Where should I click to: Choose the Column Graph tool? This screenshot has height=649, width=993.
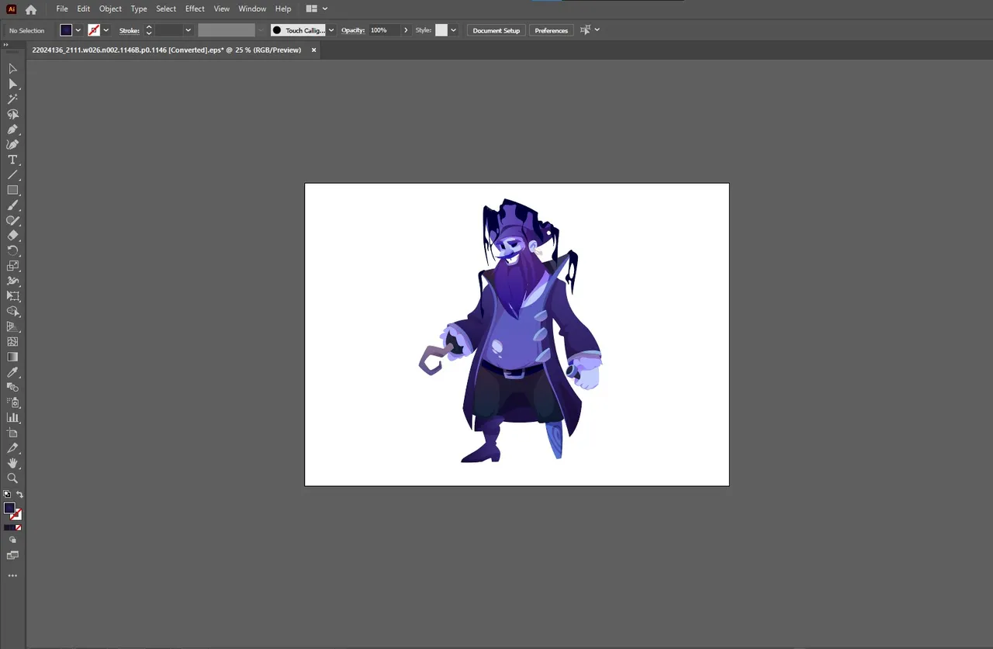click(x=12, y=417)
